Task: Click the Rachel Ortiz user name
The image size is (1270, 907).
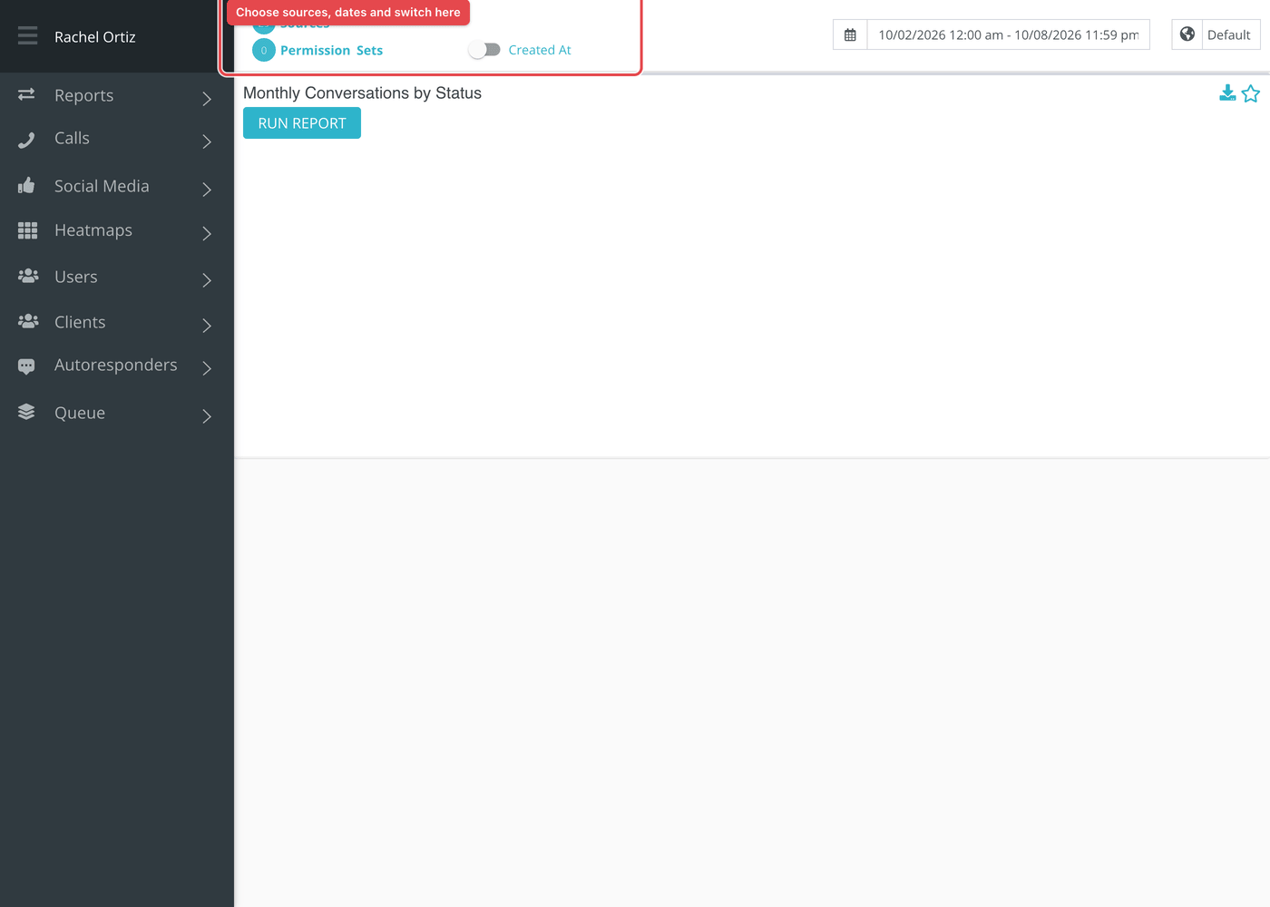Action: (x=95, y=37)
